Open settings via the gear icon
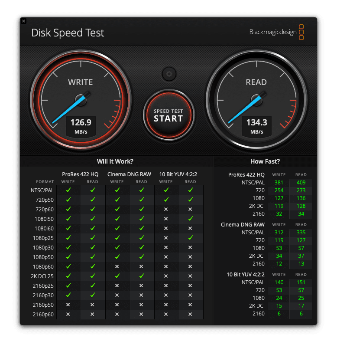 pos(169,74)
